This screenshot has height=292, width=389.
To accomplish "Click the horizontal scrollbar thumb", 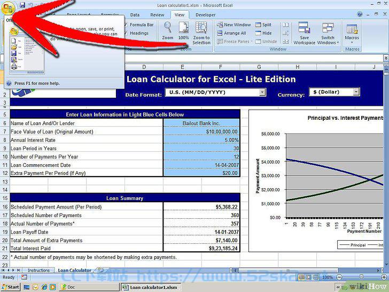I will [x=289, y=270].
